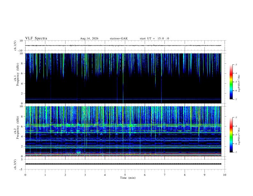
Task: Click the ch.3(V) axis label
Action: pyautogui.click(x=15, y=164)
